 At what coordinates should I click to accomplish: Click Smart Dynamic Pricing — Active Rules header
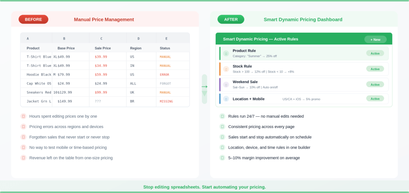(x=261, y=39)
